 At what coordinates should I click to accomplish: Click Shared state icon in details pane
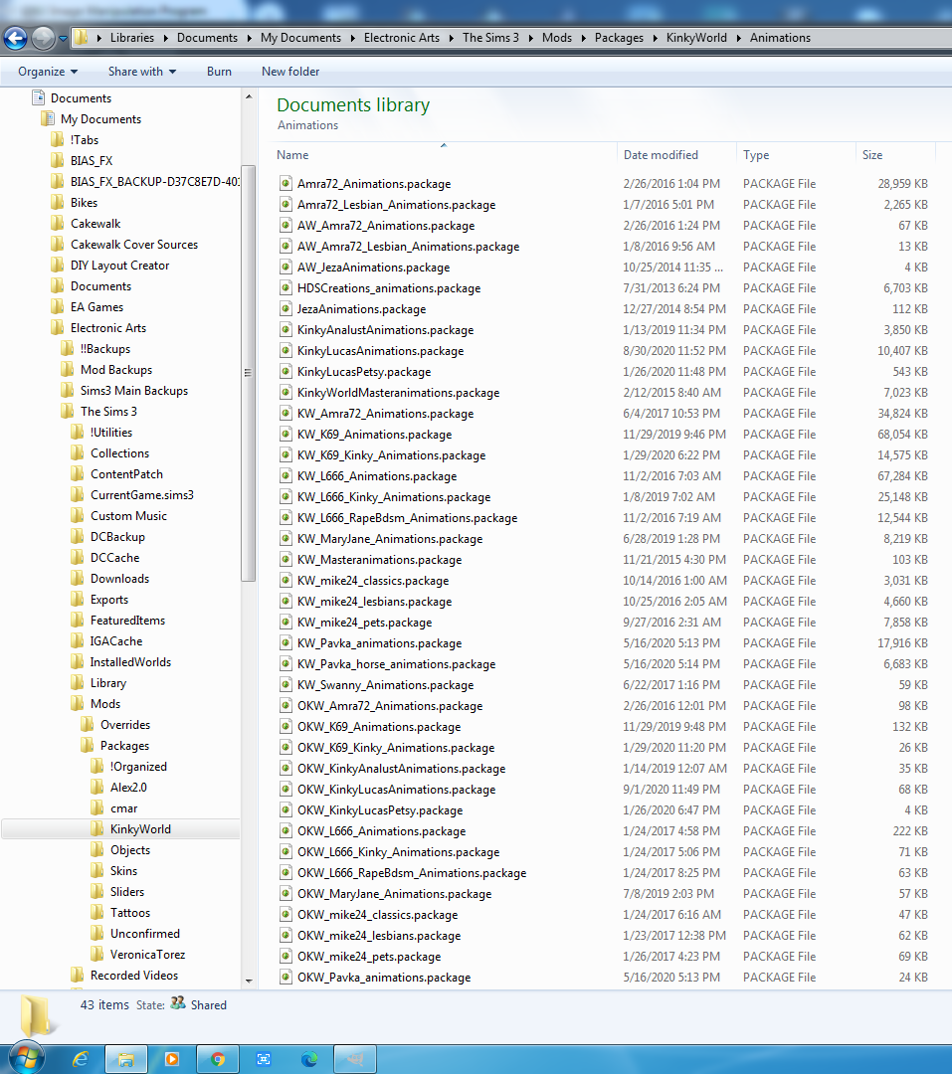178,1003
